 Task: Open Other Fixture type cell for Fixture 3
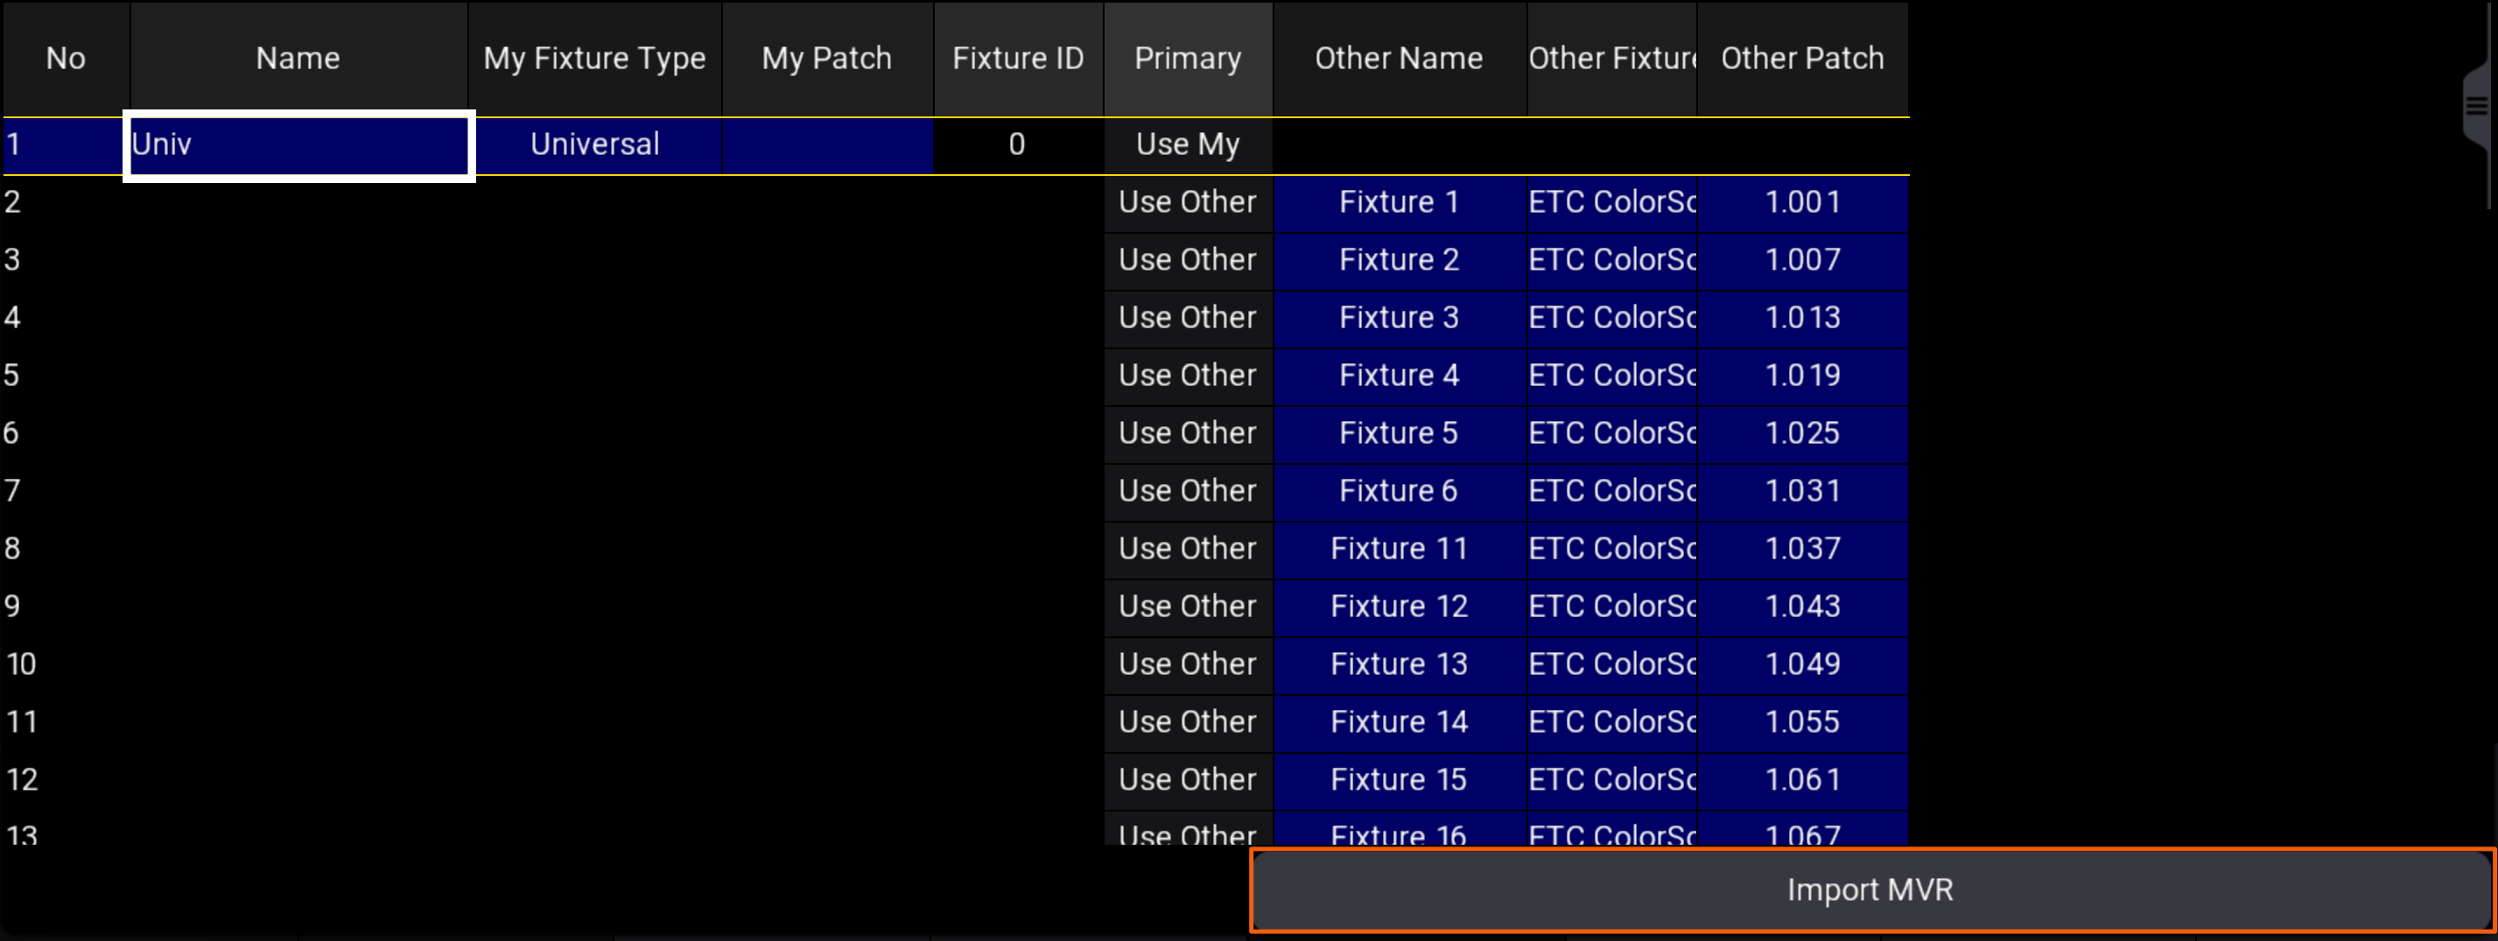(1610, 317)
